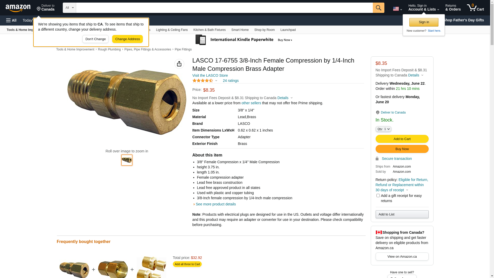Select the product image thumbnail
The image size is (494, 278).
pos(127,160)
